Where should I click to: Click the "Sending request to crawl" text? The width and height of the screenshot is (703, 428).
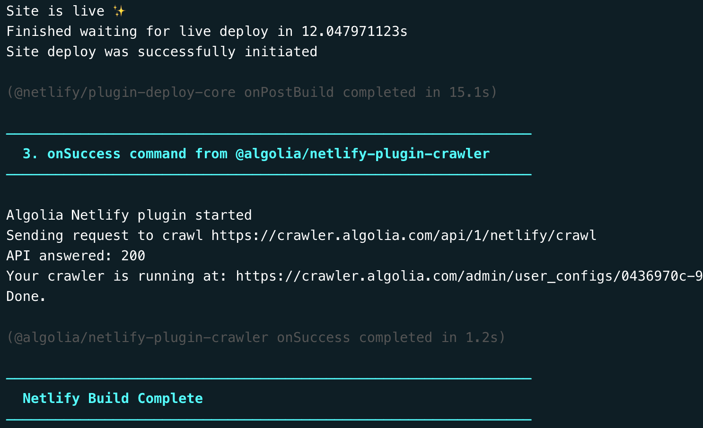point(105,235)
